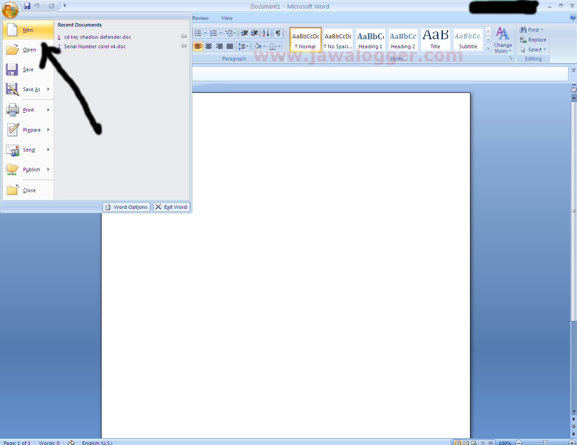
Task: Apply the Title style
Action: [x=436, y=40]
